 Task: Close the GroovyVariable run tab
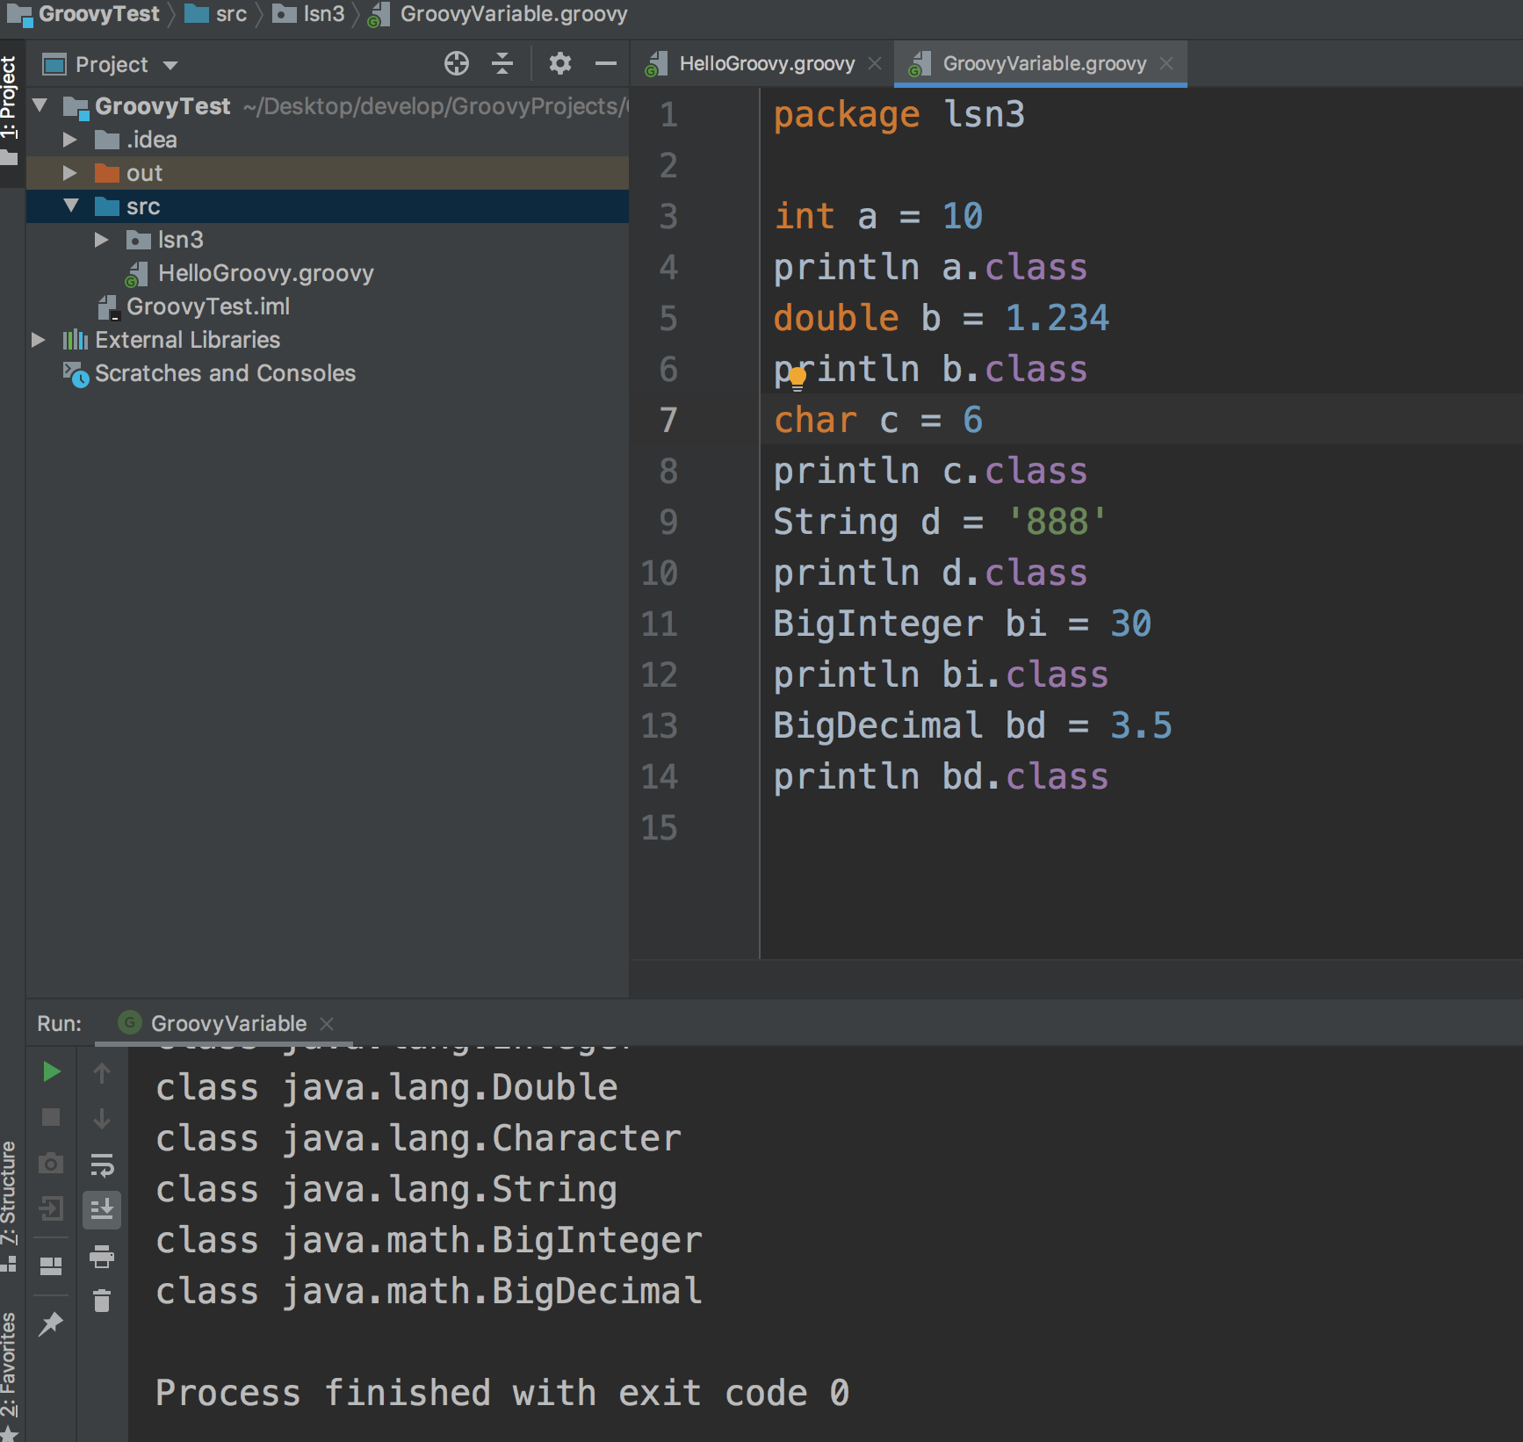pyautogui.click(x=327, y=1024)
